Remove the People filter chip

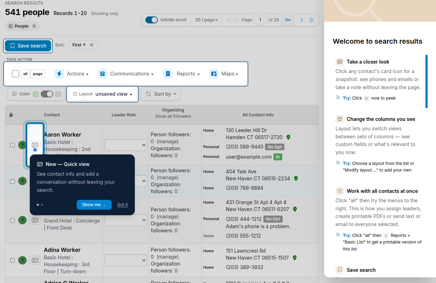pyautogui.click(x=34, y=26)
